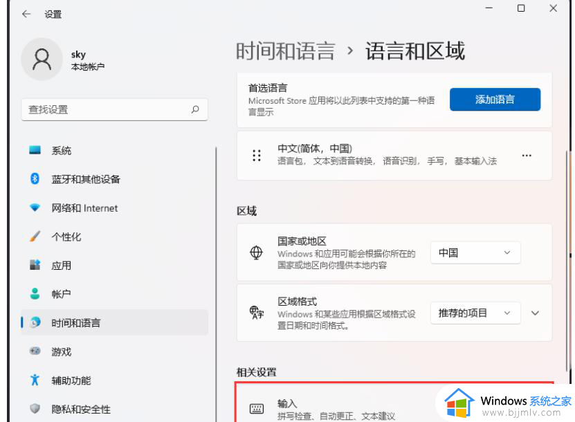Minimize the Settings window
Screen dimensions: 575x422
[489, 8]
